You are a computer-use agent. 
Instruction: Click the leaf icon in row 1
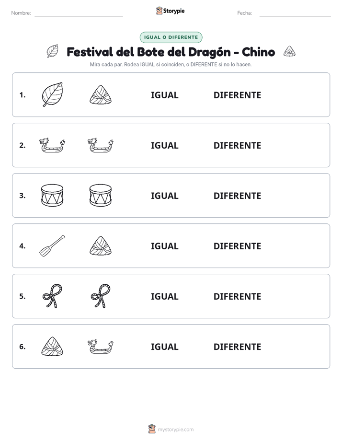pyautogui.click(x=52, y=94)
